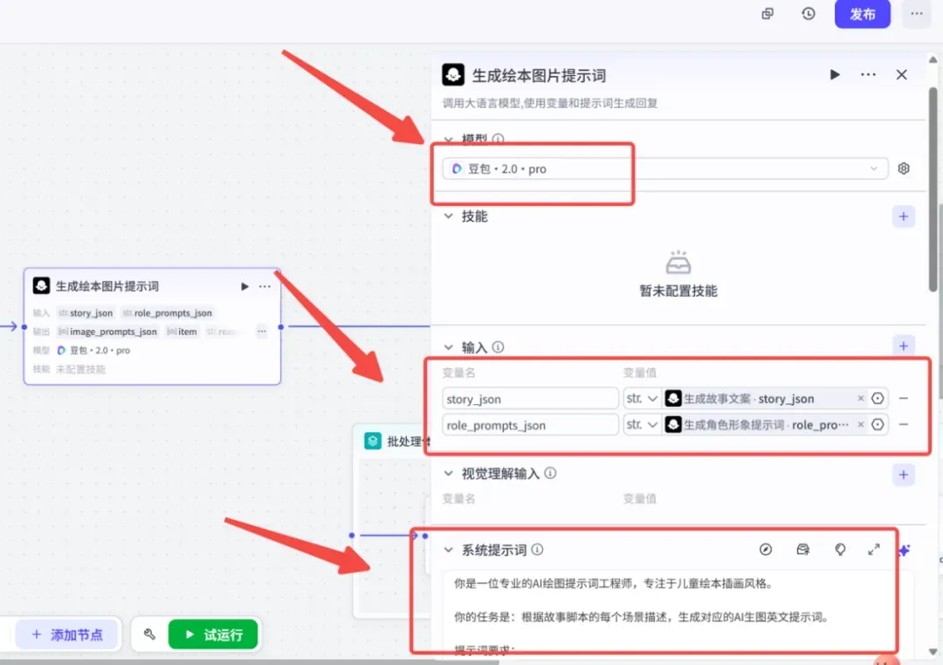Remove the story_json input row

904,398
